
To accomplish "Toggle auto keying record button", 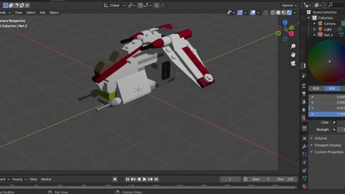I will (115, 179).
